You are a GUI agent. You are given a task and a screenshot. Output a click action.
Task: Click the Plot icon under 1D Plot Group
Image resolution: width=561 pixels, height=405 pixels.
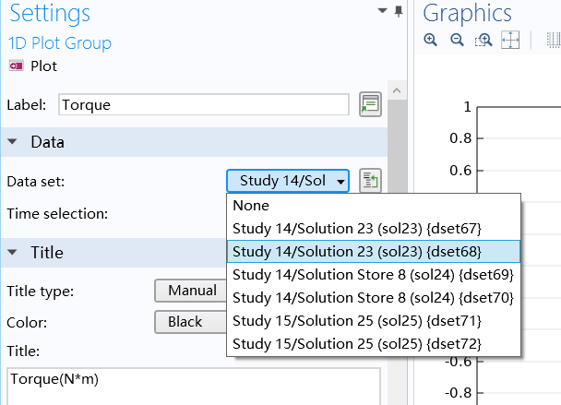pos(16,66)
